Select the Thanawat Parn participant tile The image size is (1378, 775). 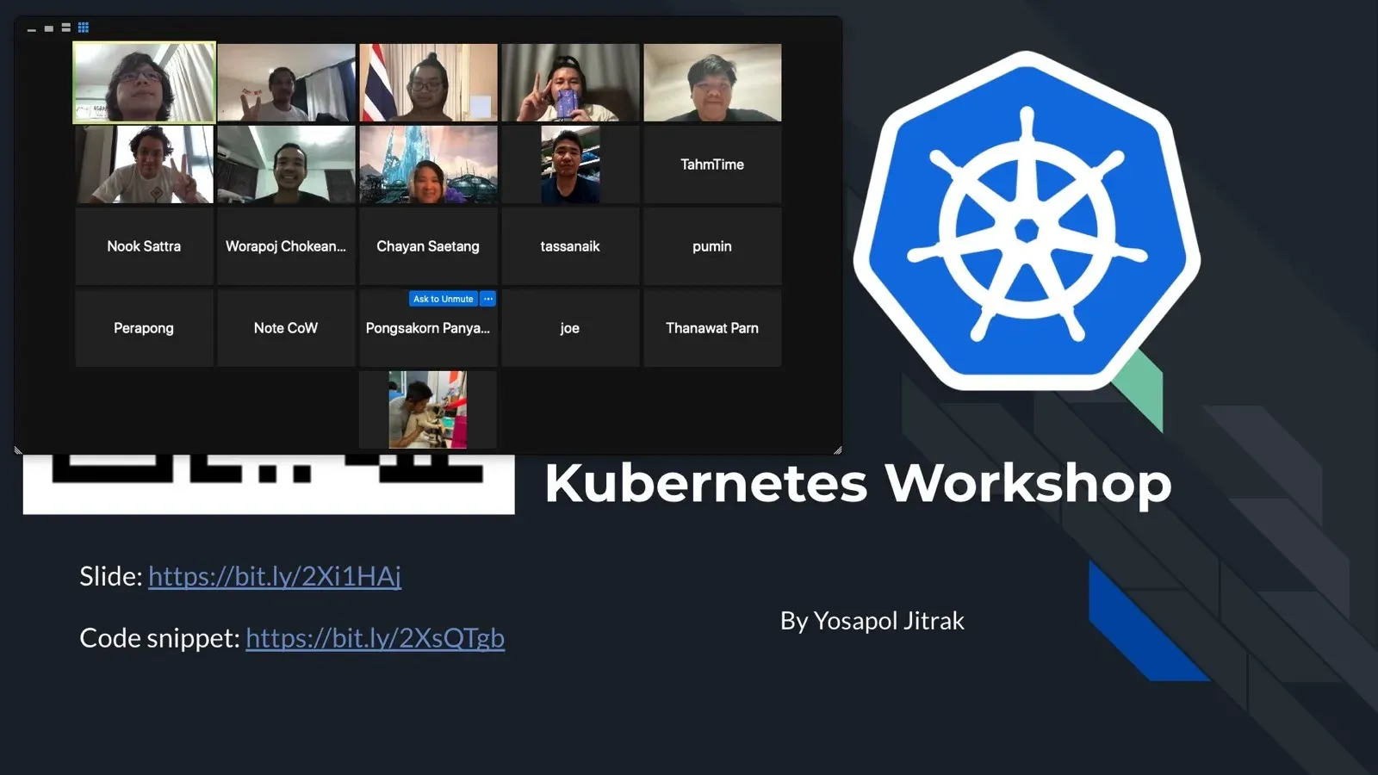click(x=712, y=328)
